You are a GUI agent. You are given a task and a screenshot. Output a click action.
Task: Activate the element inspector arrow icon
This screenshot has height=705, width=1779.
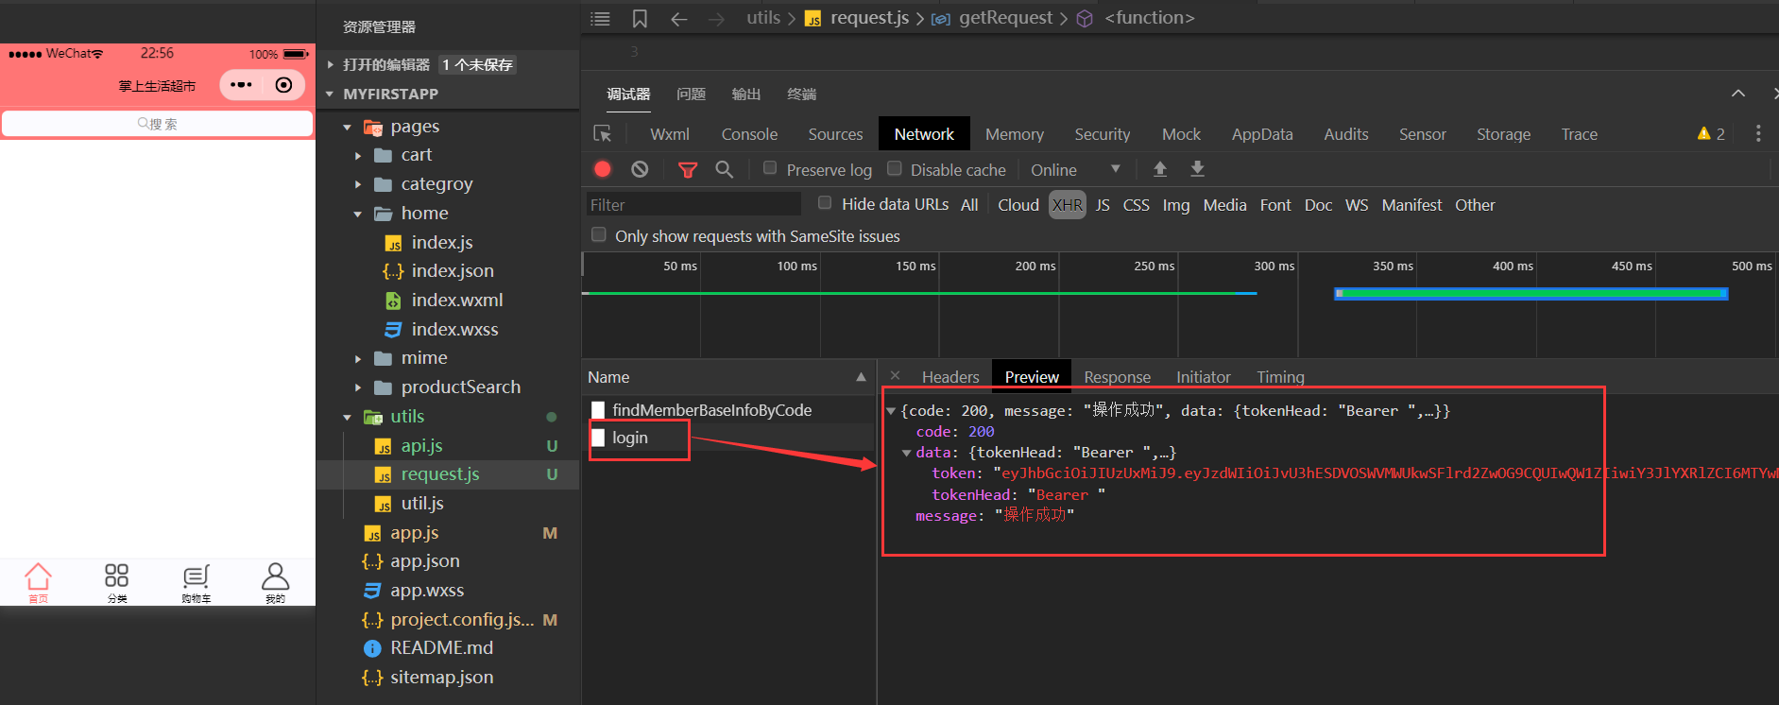[603, 134]
